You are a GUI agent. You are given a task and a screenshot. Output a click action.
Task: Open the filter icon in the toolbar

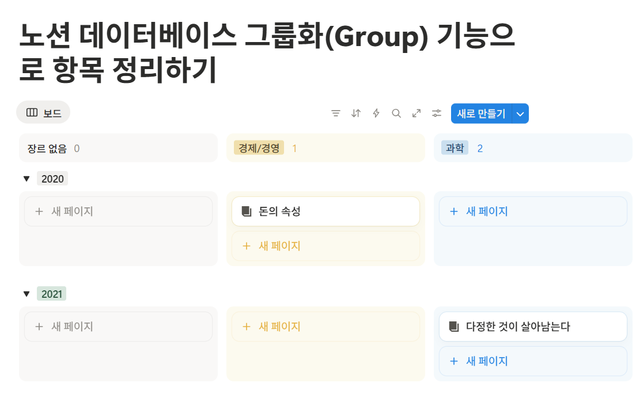pos(336,113)
